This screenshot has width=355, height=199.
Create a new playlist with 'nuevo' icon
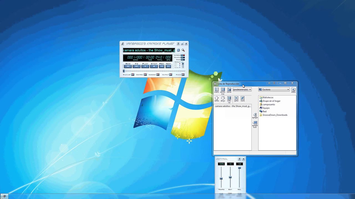coord(217,90)
